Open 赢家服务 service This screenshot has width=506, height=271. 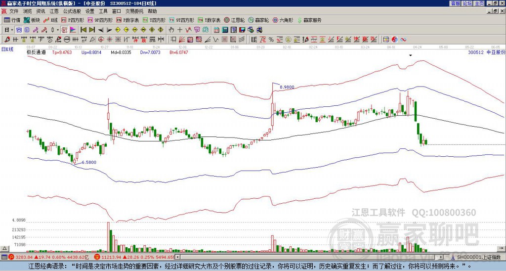309,20
